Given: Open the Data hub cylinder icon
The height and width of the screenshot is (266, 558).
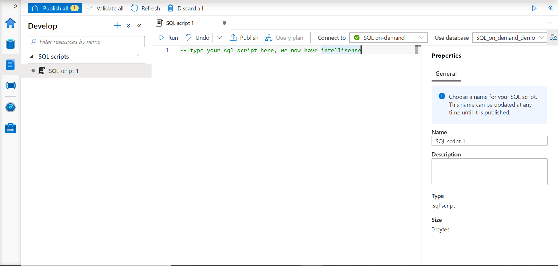Looking at the screenshot, I should click(x=10, y=44).
